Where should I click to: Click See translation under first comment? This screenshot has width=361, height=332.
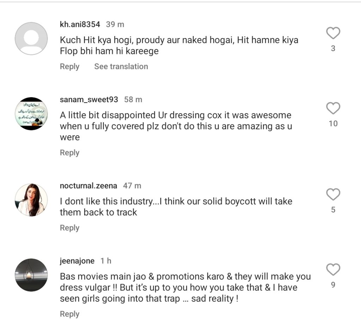121,67
